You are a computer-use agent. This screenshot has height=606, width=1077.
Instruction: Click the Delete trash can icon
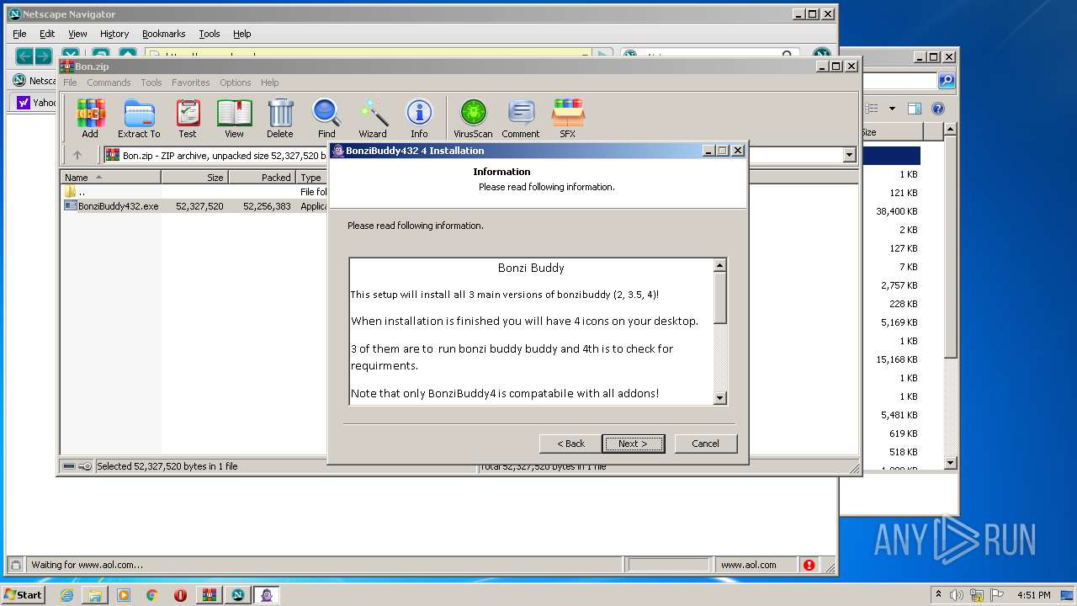280,118
